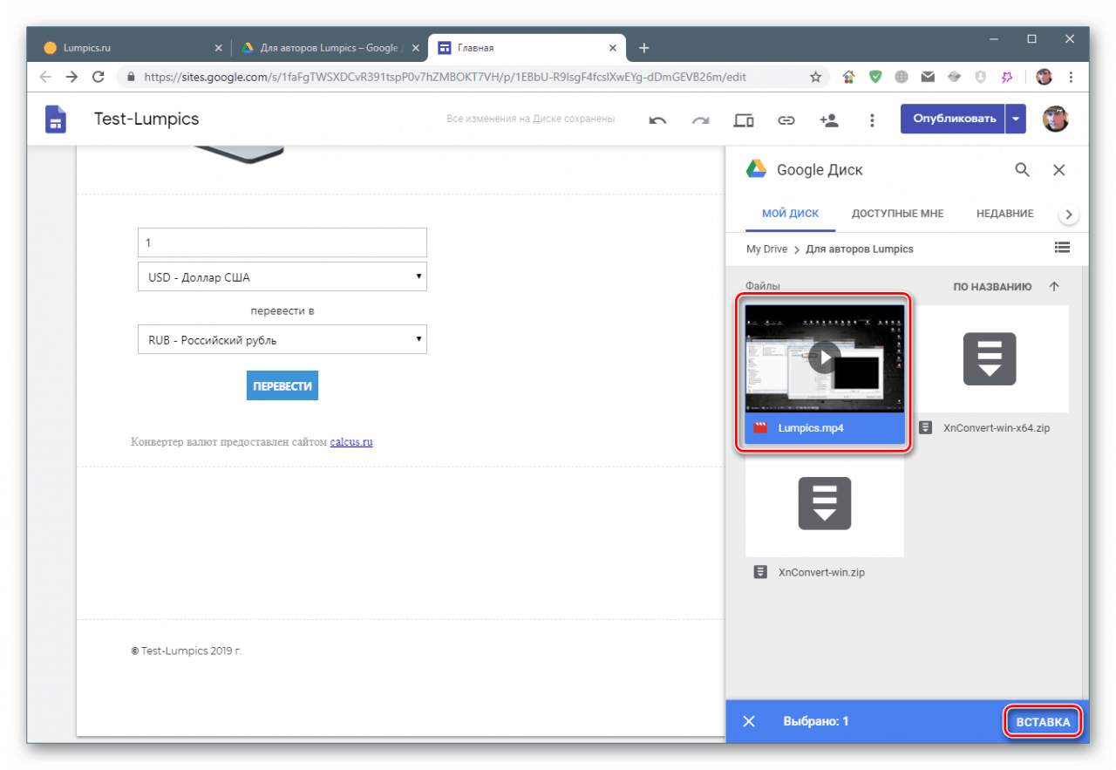Click the Выбрано: 1 selection label

[815, 722]
